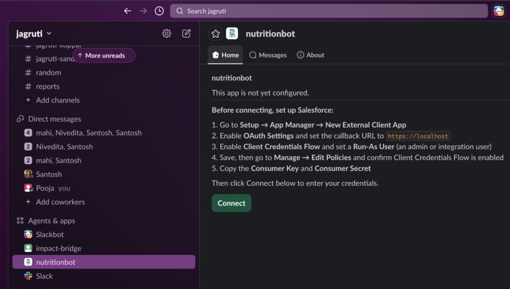
Task: Click the https://localhost code text
Action: (x=418, y=136)
